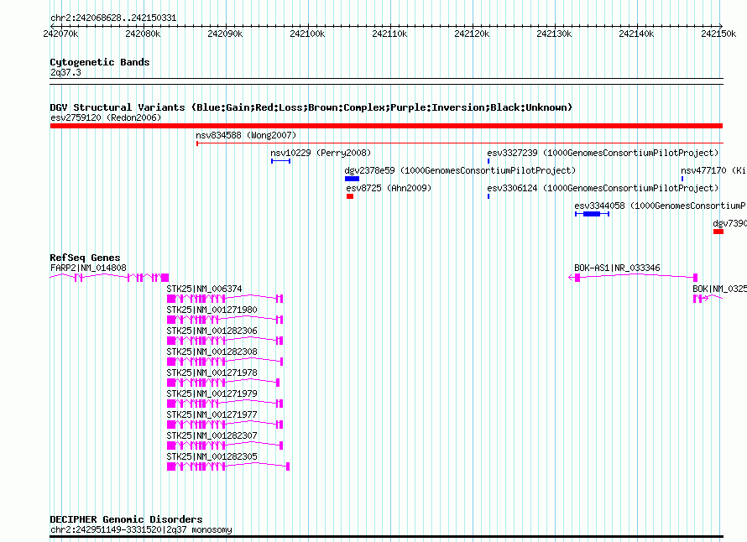The width and height of the screenshot is (747, 542).
Task: Click the red dgv7390 loss block
Action: pyautogui.click(x=718, y=232)
